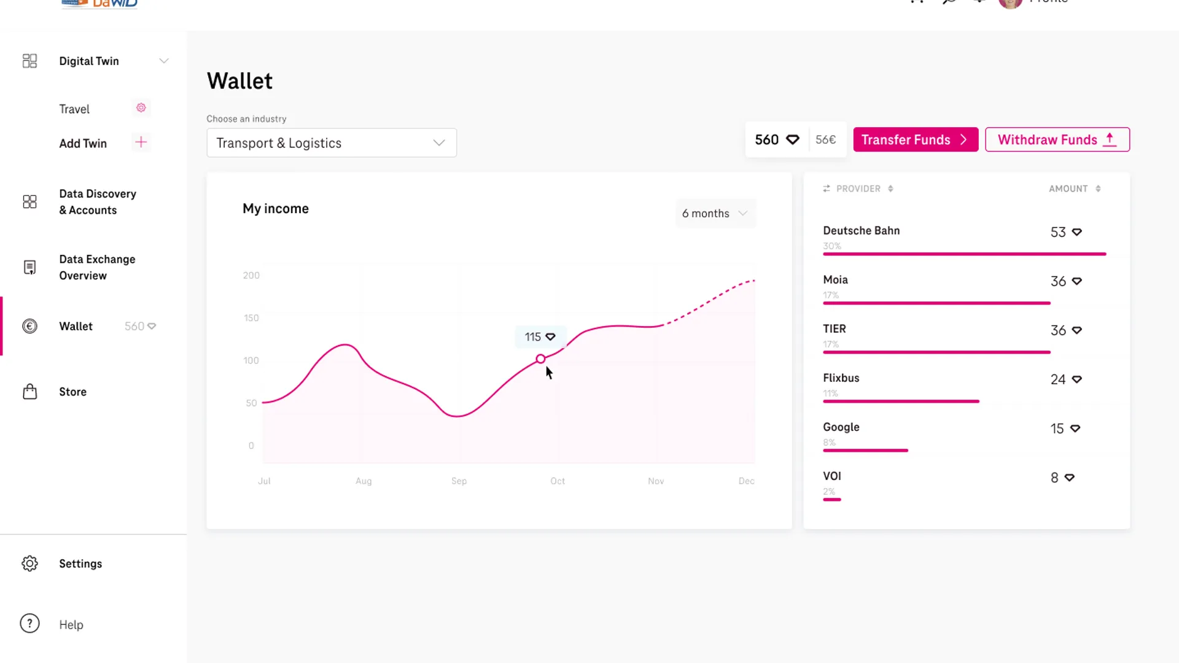Click the My income chart heading
1179x663 pixels.
276,209
